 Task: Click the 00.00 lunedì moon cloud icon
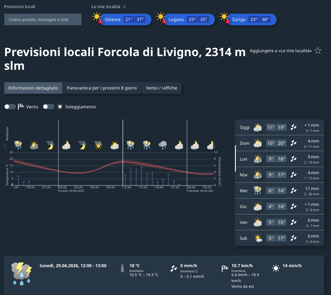pyautogui.click(x=66, y=145)
